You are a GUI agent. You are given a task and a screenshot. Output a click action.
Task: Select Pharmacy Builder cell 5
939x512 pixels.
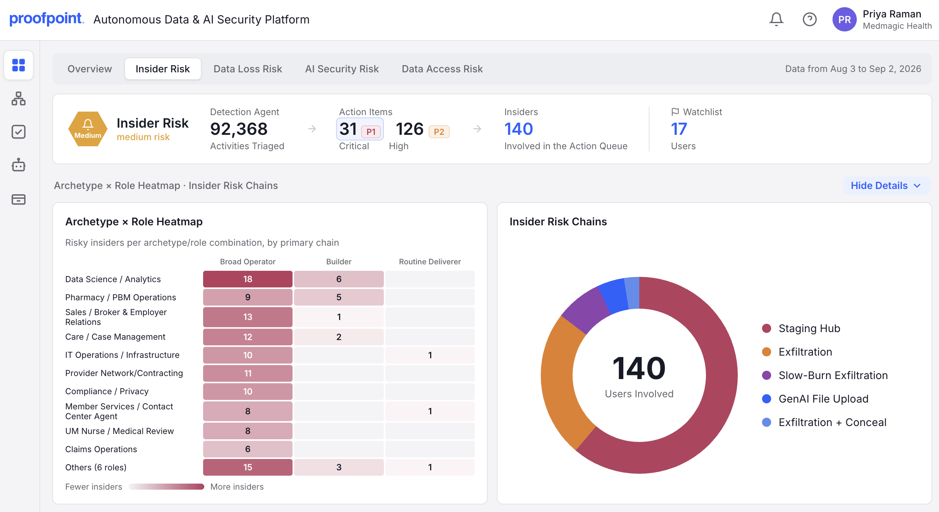(x=339, y=297)
